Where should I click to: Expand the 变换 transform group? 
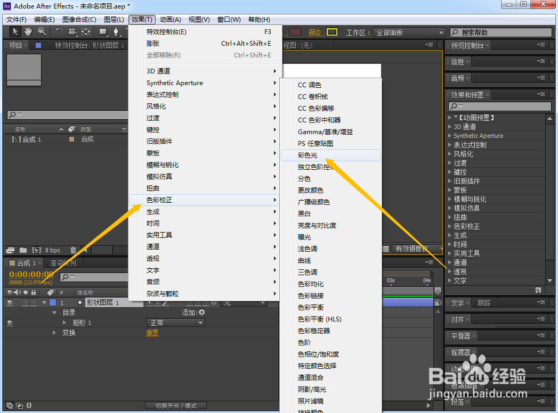[54, 333]
